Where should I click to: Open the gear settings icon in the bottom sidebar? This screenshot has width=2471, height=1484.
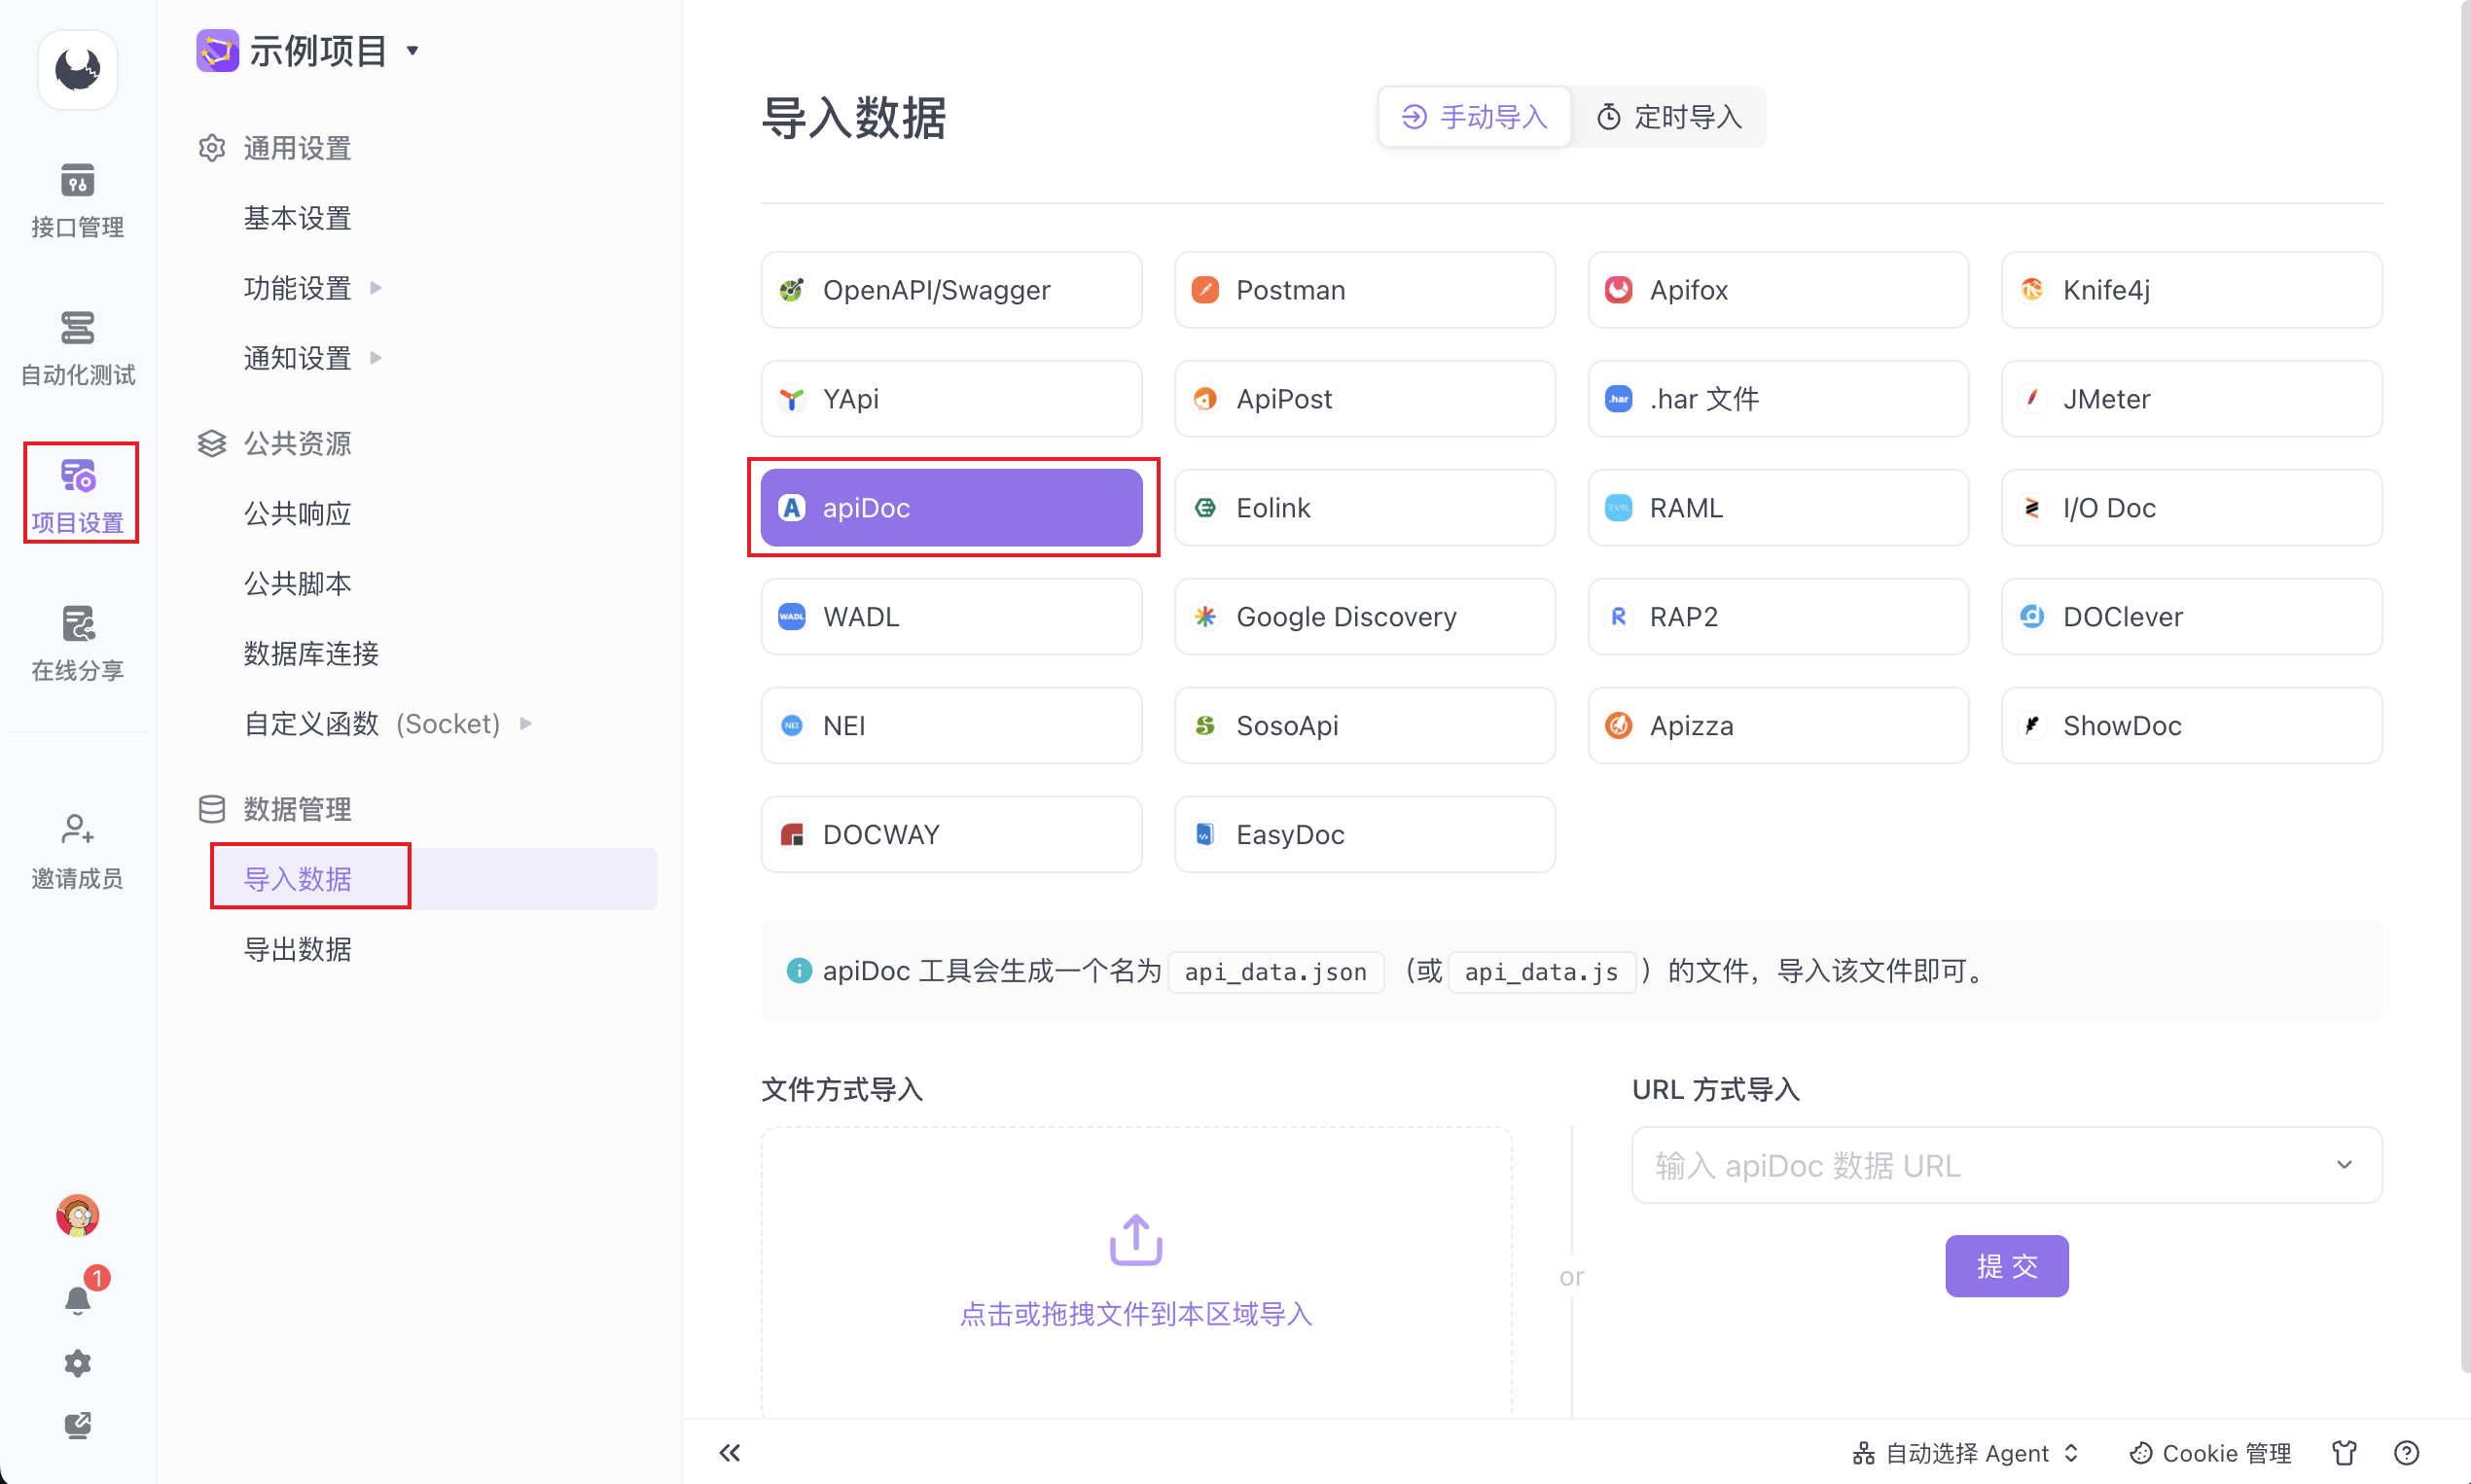[77, 1363]
